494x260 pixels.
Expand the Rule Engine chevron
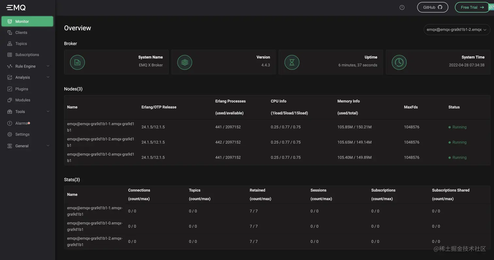click(48, 66)
